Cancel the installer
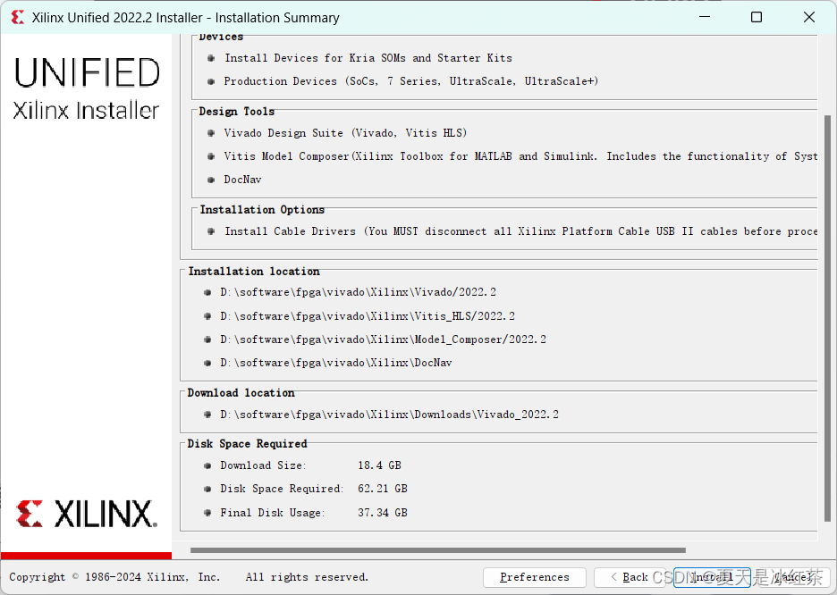 pyautogui.click(x=794, y=577)
